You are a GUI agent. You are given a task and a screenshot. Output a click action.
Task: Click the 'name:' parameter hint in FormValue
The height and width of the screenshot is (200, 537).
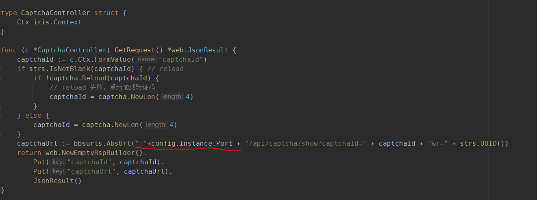pyautogui.click(x=147, y=60)
